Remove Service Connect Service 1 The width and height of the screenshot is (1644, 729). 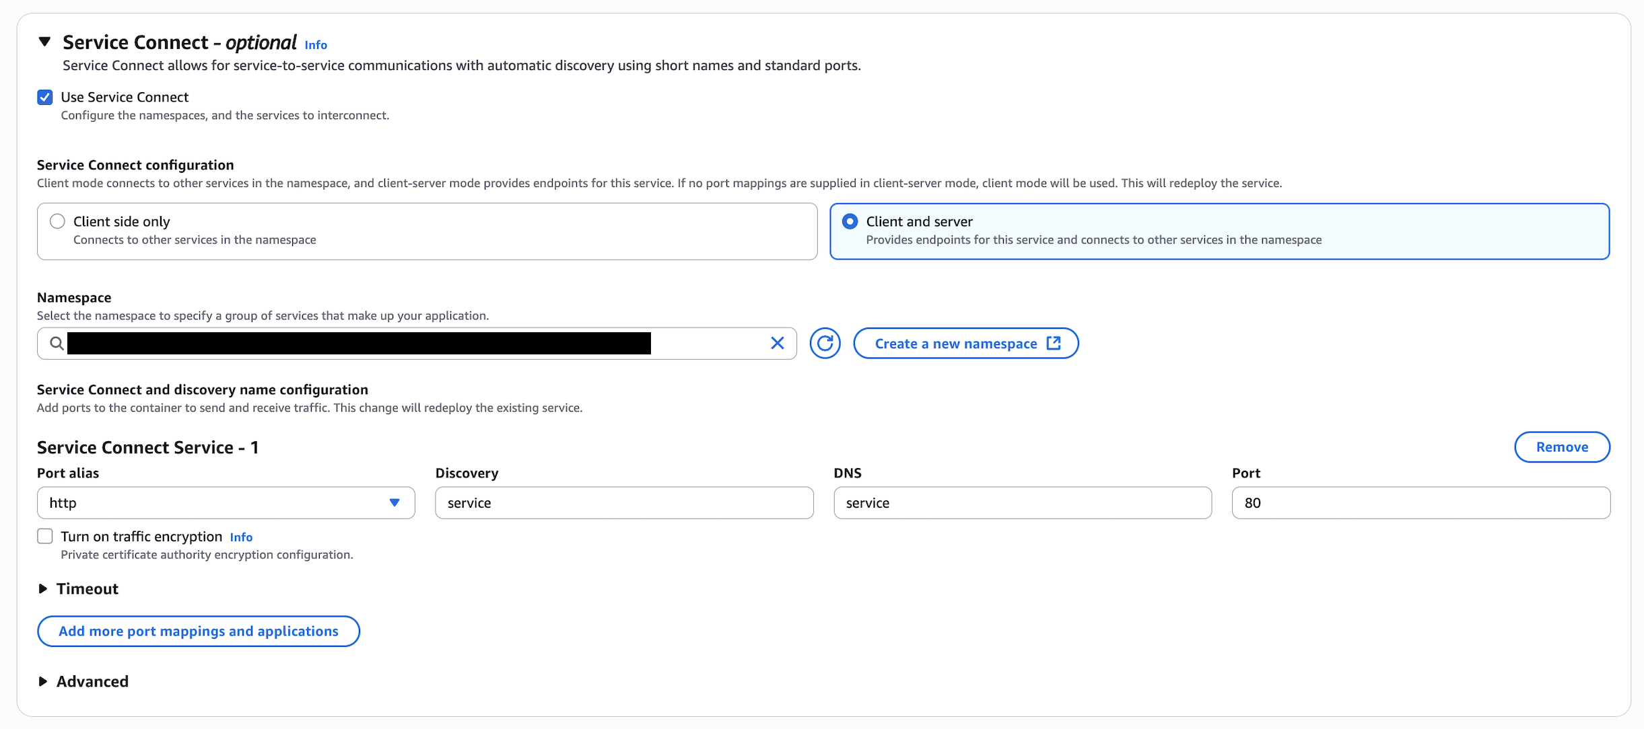[1561, 447]
